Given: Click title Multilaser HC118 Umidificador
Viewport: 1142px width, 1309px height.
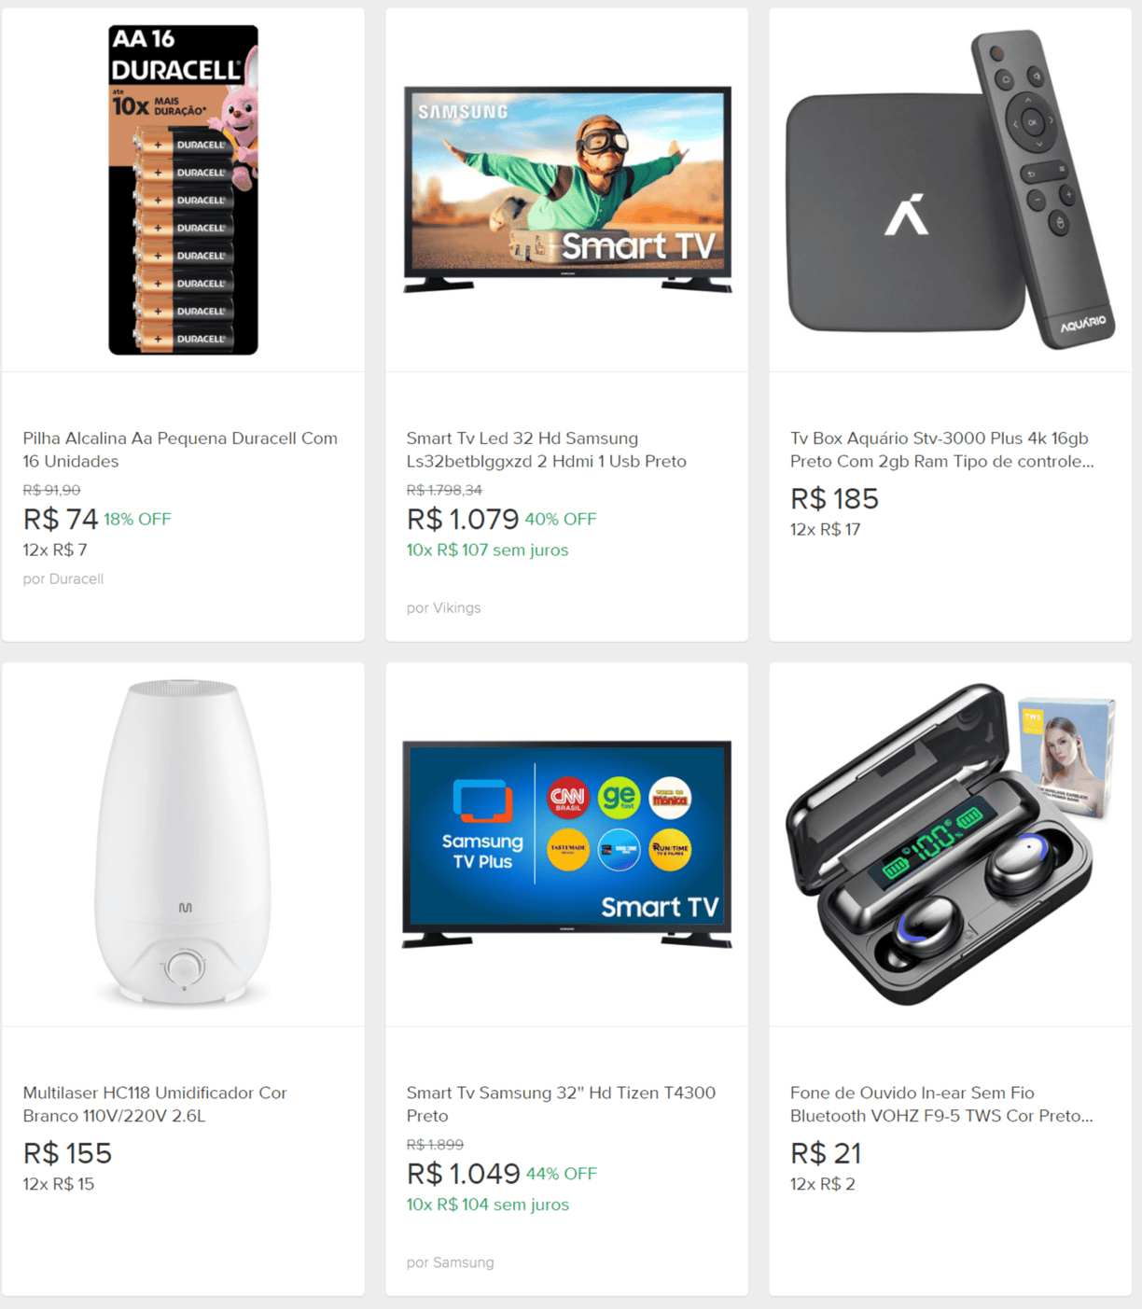Looking at the screenshot, I should pyautogui.click(x=155, y=1104).
